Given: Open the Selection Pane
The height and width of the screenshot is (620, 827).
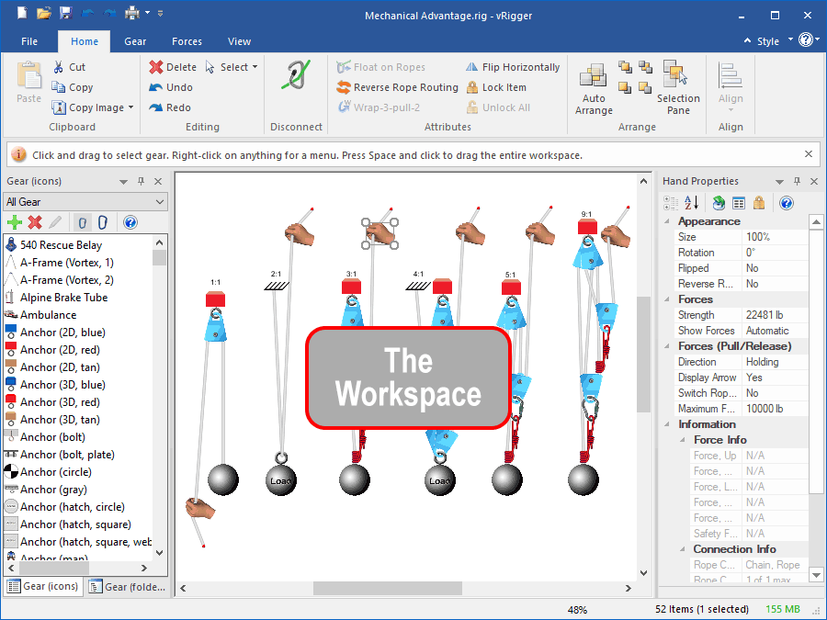Looking at the screenshot, I should (x=678, y=88).
